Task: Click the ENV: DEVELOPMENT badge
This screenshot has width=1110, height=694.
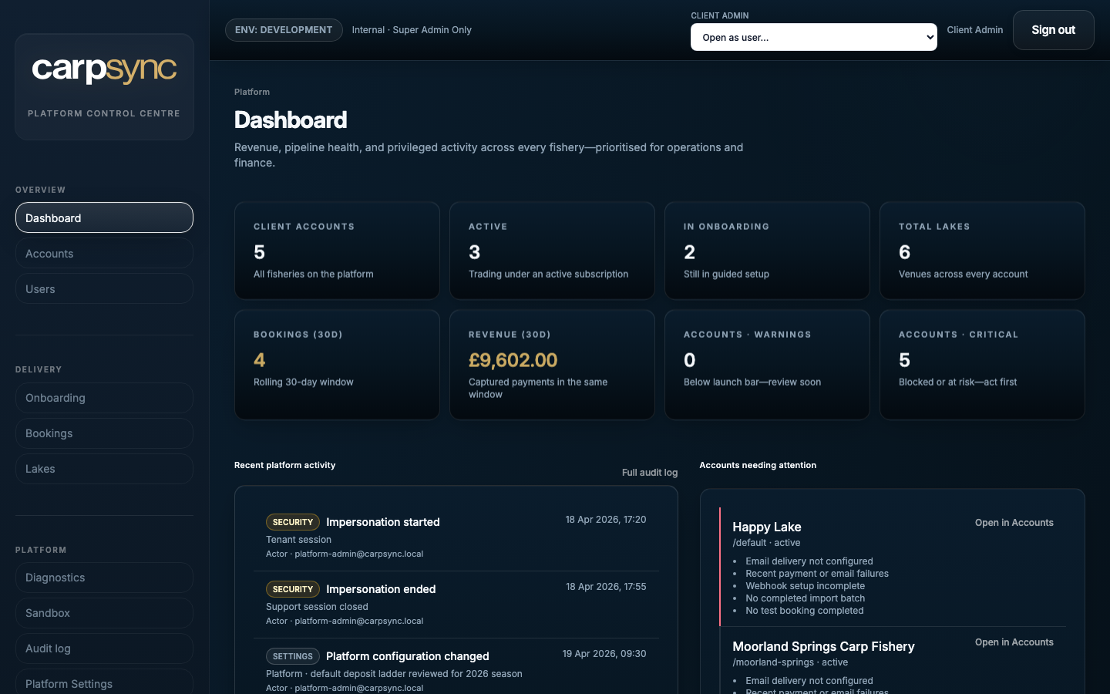Action: (284, 30)
